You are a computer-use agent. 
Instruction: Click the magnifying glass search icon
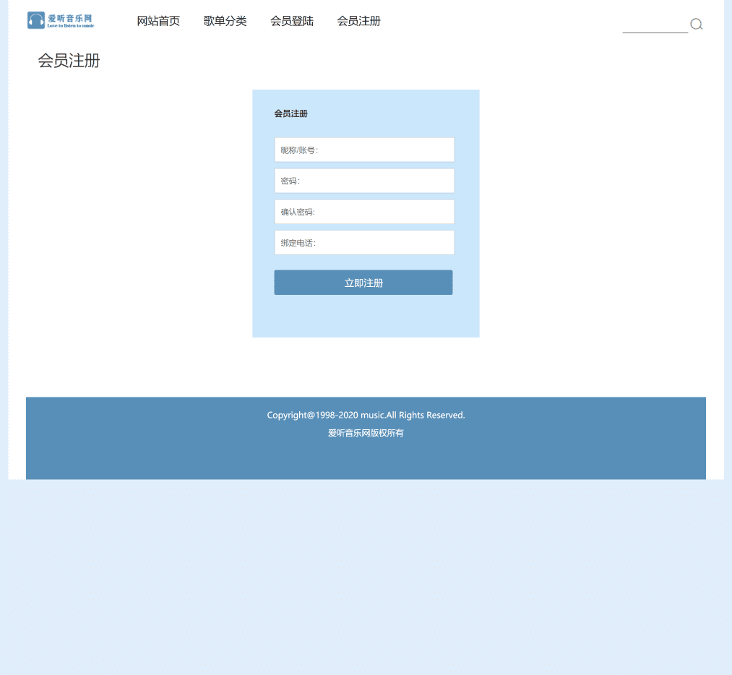tap(696, 24)
